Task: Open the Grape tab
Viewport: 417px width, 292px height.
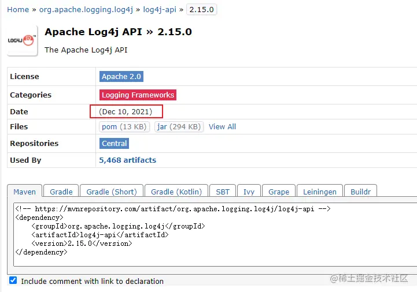Action: coord(279,192)
